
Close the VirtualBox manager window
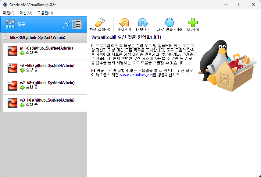[x=253, y=5]
